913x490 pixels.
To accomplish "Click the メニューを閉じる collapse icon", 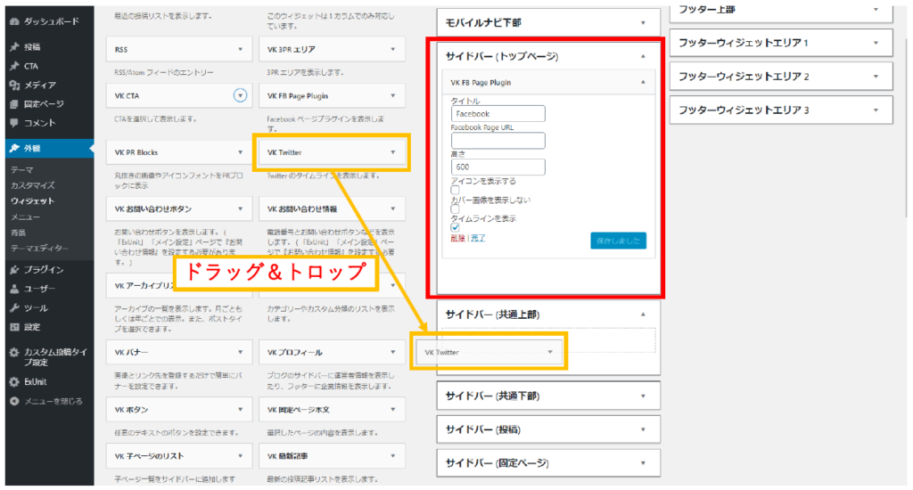I will click(x=14, y=401).
